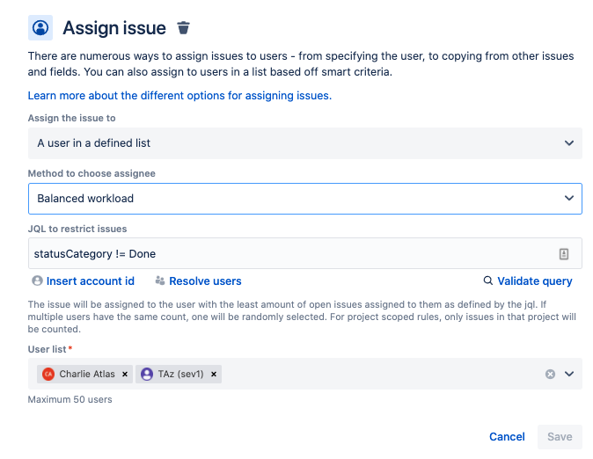Open Learn more about assigning issues link
Image resolution: width=593 pixels, height=459 pixels.
(x=179, y=95)
